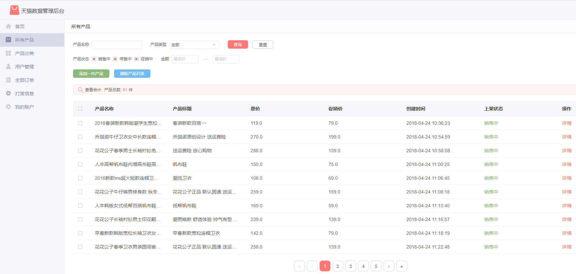
Task: Go to page 2 in pagination
Action: click(x=338, y=266)
